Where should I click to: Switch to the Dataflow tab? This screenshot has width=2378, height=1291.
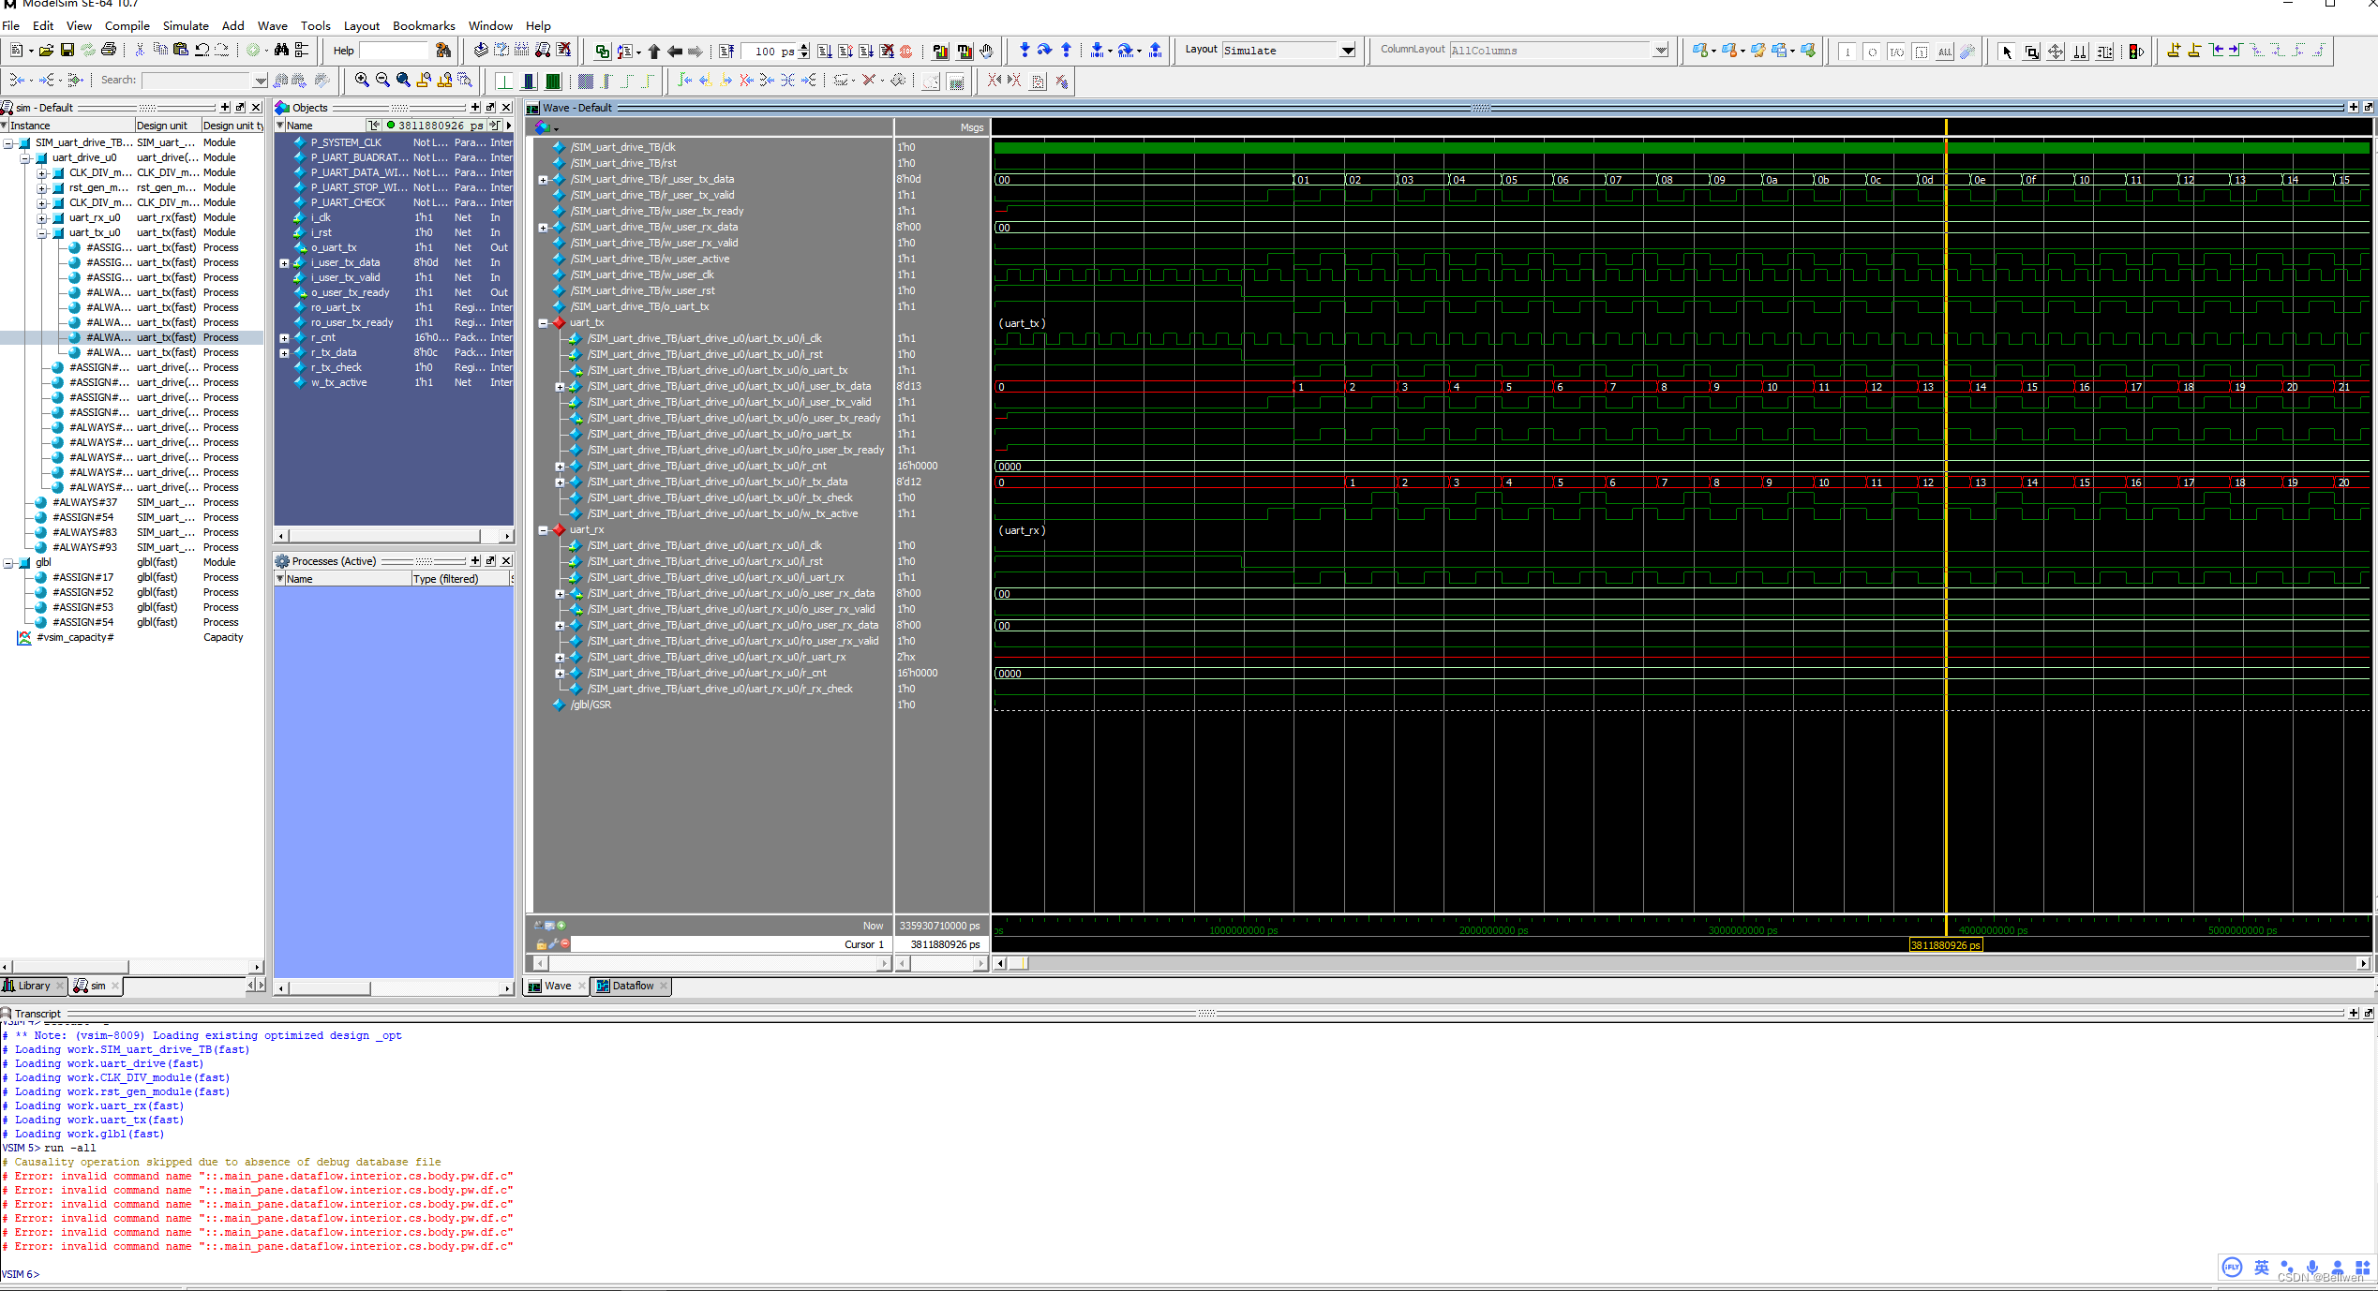(x=631, y=986)
